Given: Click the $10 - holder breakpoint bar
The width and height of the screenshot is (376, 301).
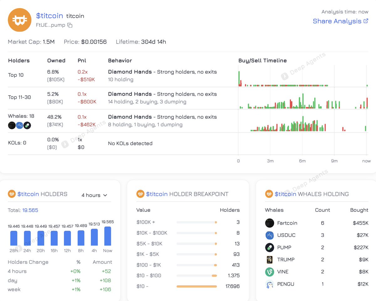Looking at the screenshot, I should click(196, 286).
